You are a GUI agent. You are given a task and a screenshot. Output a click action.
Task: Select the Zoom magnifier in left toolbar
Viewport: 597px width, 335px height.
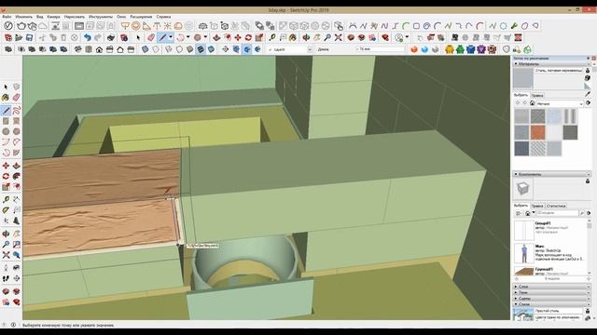[x=6, y=244]
